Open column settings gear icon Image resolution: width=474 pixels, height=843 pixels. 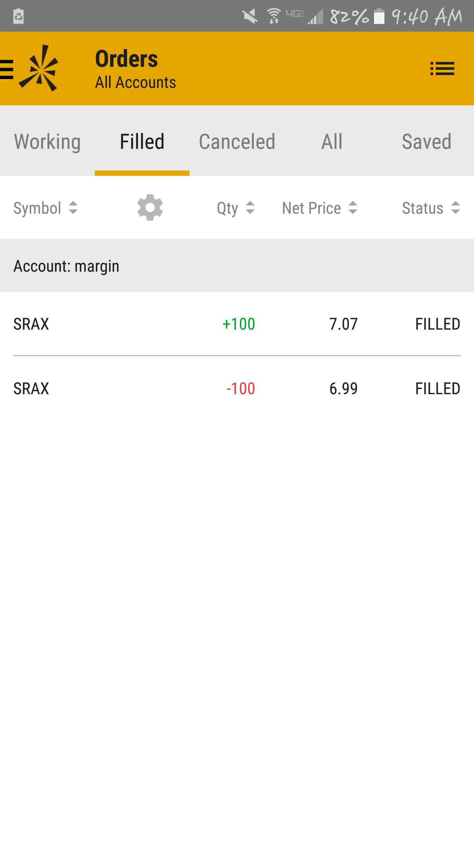[150, 207]
